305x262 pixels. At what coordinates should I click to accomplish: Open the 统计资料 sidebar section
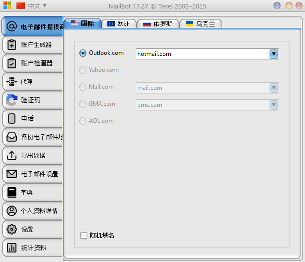point(32,248)
